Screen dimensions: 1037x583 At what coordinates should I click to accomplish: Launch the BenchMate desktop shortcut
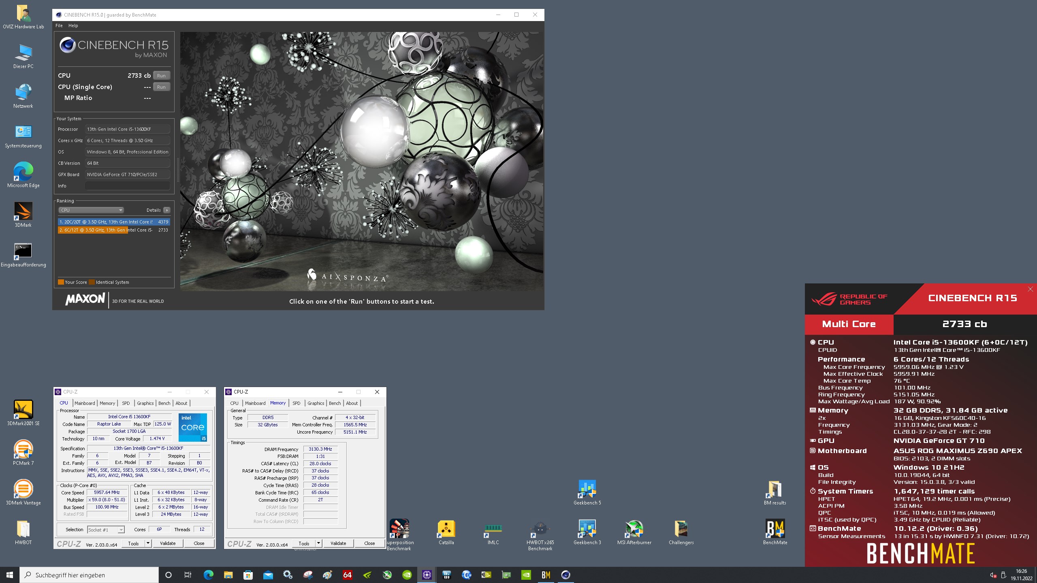(775, 532)
